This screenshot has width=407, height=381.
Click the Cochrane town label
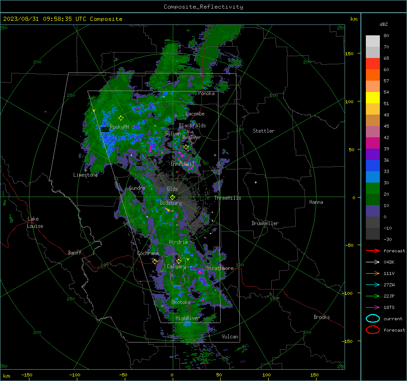[148, 253]
